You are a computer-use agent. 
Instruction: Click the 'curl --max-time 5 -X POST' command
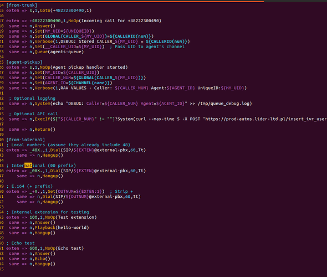click(x=168, y=119)
